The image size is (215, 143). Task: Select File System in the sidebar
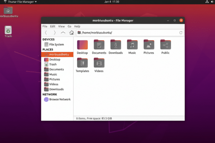(57, 45)
